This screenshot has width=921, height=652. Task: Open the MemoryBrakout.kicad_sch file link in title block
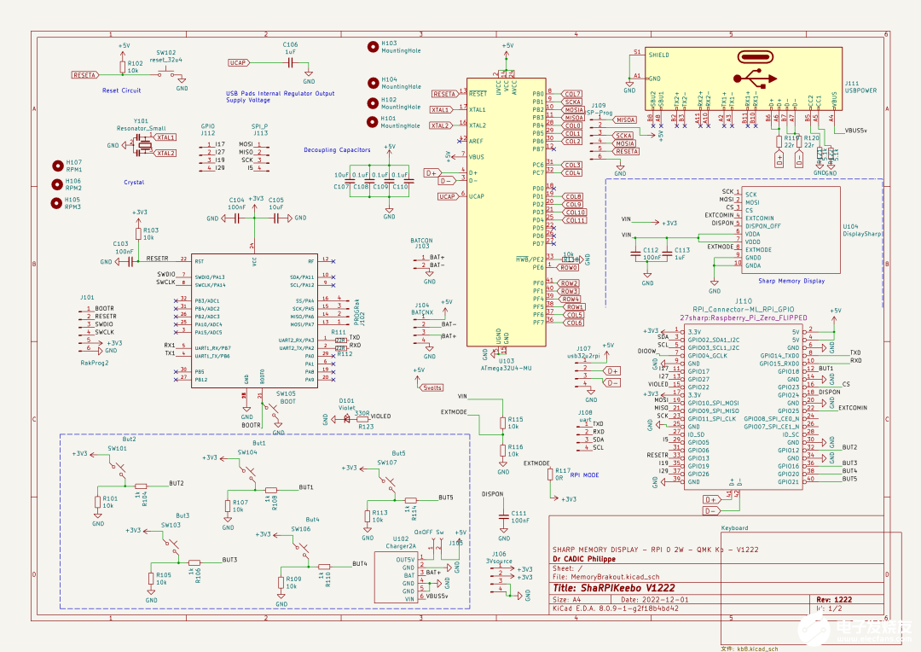coord(614,579)
